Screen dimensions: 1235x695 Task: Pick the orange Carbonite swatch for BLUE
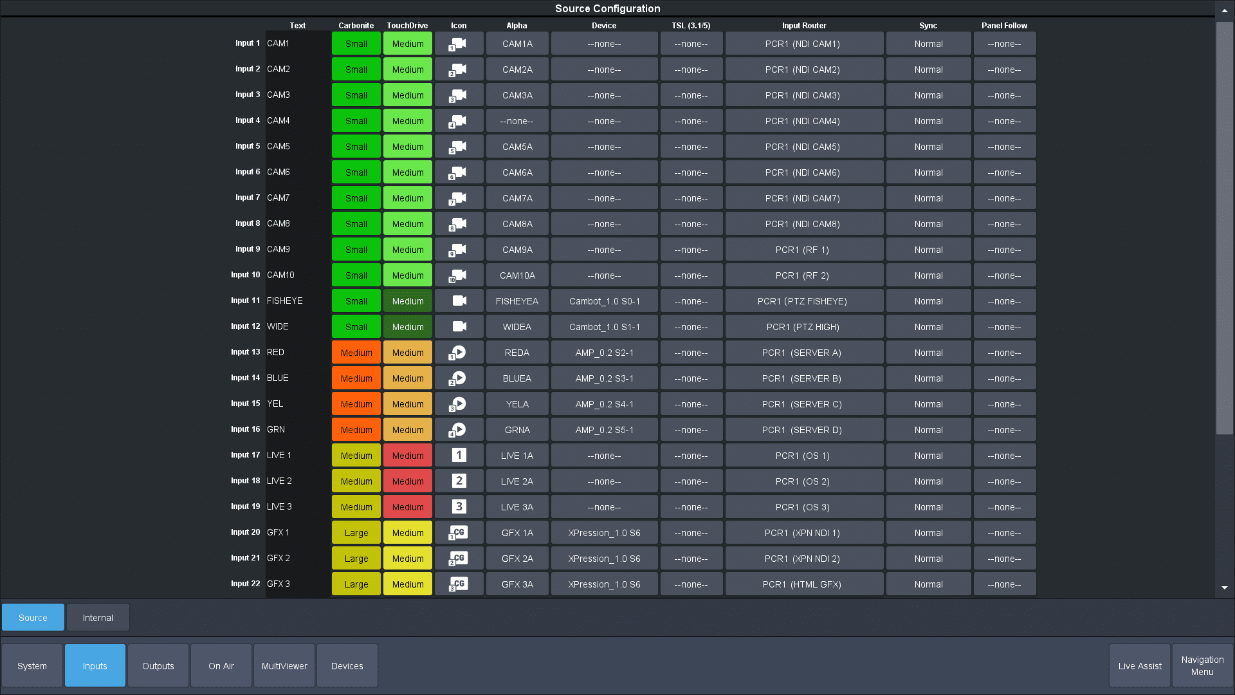click(356, 378)
